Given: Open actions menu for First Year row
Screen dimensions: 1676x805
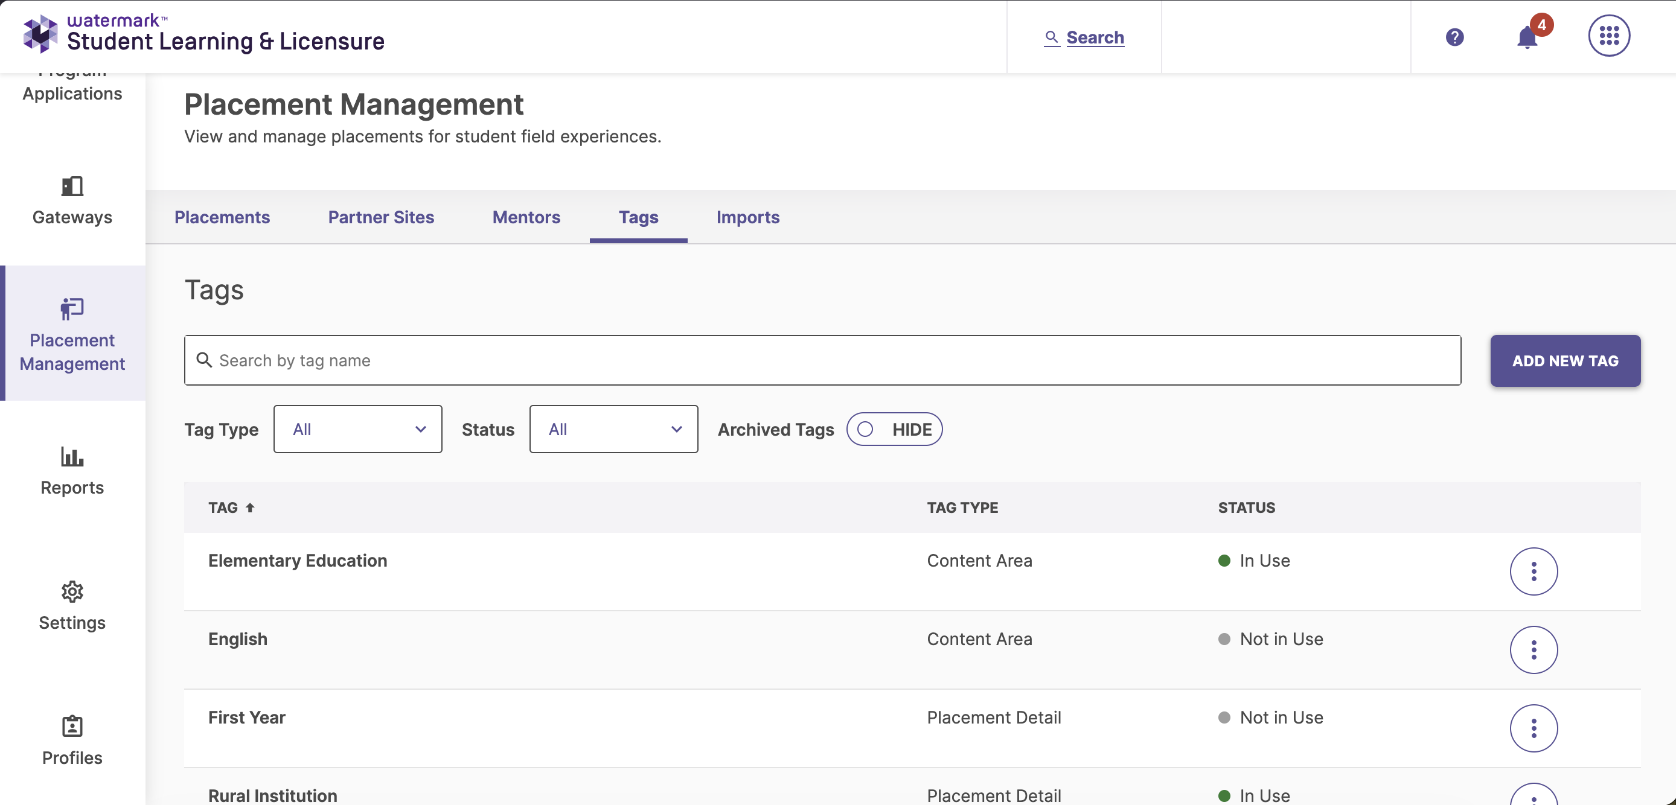Looking at the screenshot, I should click(1534, 729).
